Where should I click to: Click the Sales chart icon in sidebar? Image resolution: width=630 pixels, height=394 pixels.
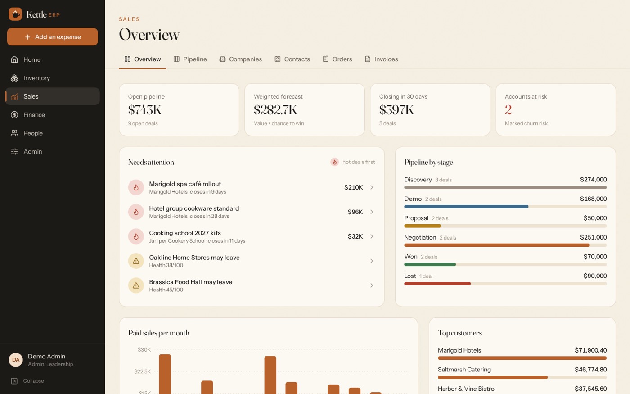pos(14,96)
